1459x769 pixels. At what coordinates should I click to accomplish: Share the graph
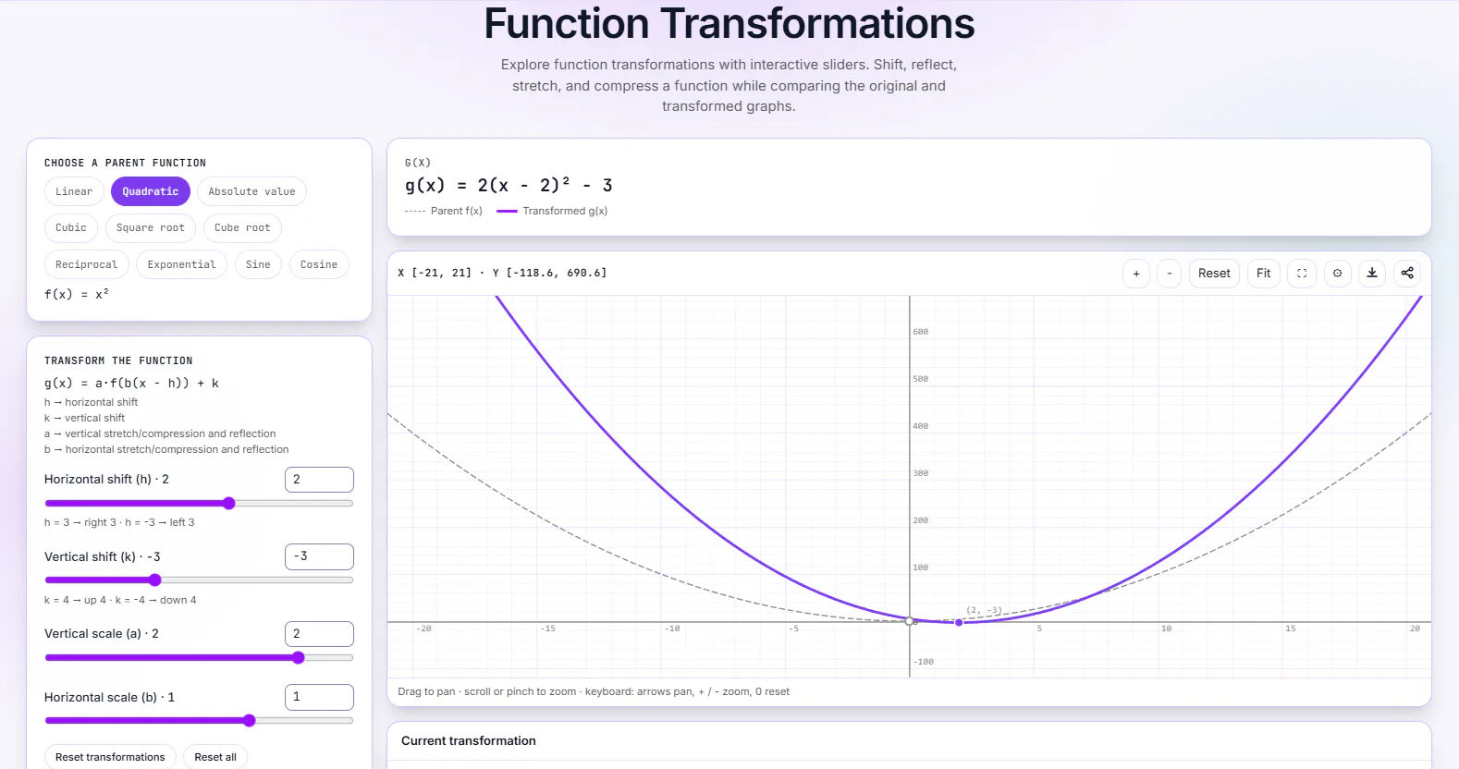[1407, 274]
